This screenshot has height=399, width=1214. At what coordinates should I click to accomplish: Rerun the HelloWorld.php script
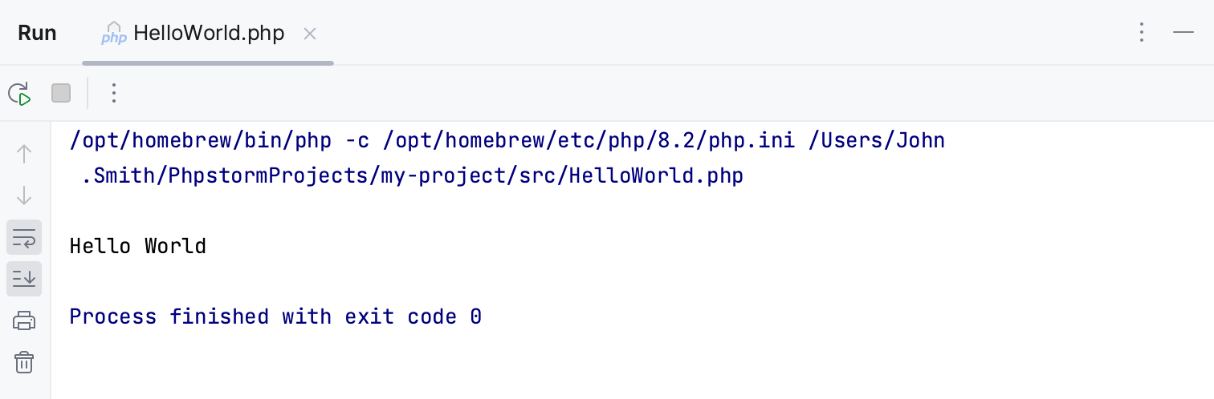coord(19,94)
